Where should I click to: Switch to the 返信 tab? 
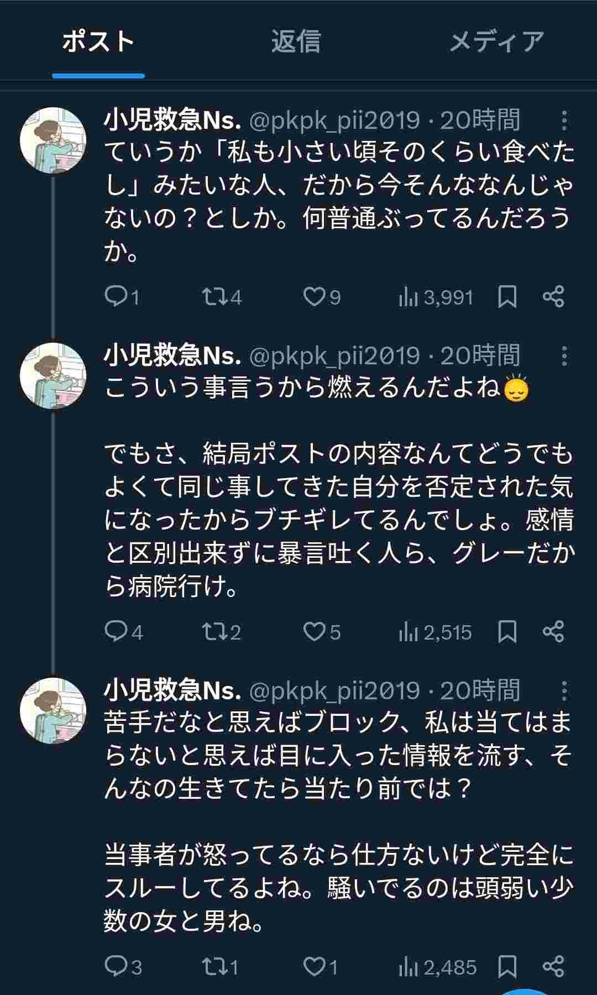(x=296, y=41)
